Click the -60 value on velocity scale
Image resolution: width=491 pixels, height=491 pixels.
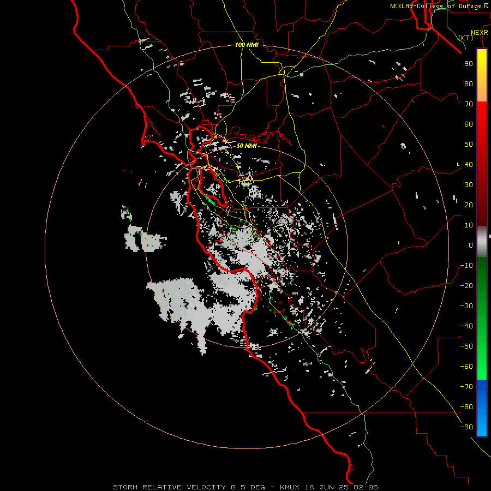point(466,367)
